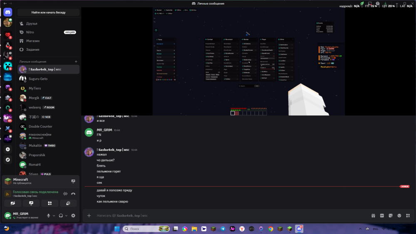Open Google Chrome from taskbar

click(x=271, y=229)
